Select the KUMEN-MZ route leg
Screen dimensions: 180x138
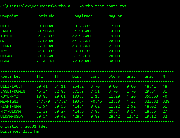(9, 96)
